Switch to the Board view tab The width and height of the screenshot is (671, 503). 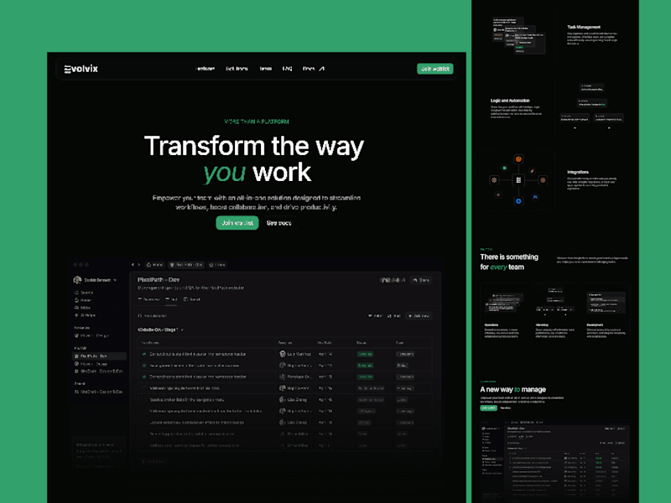click(192, 299)
